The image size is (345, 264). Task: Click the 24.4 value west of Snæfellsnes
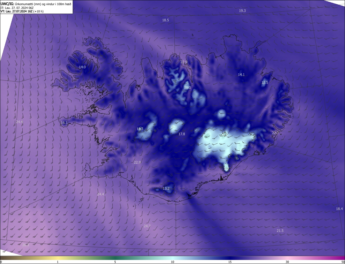(x=19, y=122)
